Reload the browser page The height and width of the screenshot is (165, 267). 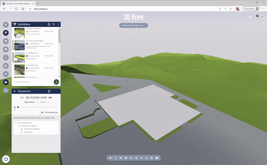click(16, 9)
